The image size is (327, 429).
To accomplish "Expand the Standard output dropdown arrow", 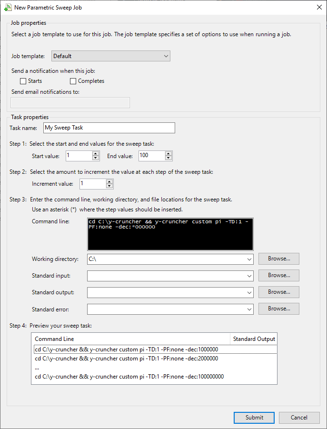I will (x=249, y=293).
